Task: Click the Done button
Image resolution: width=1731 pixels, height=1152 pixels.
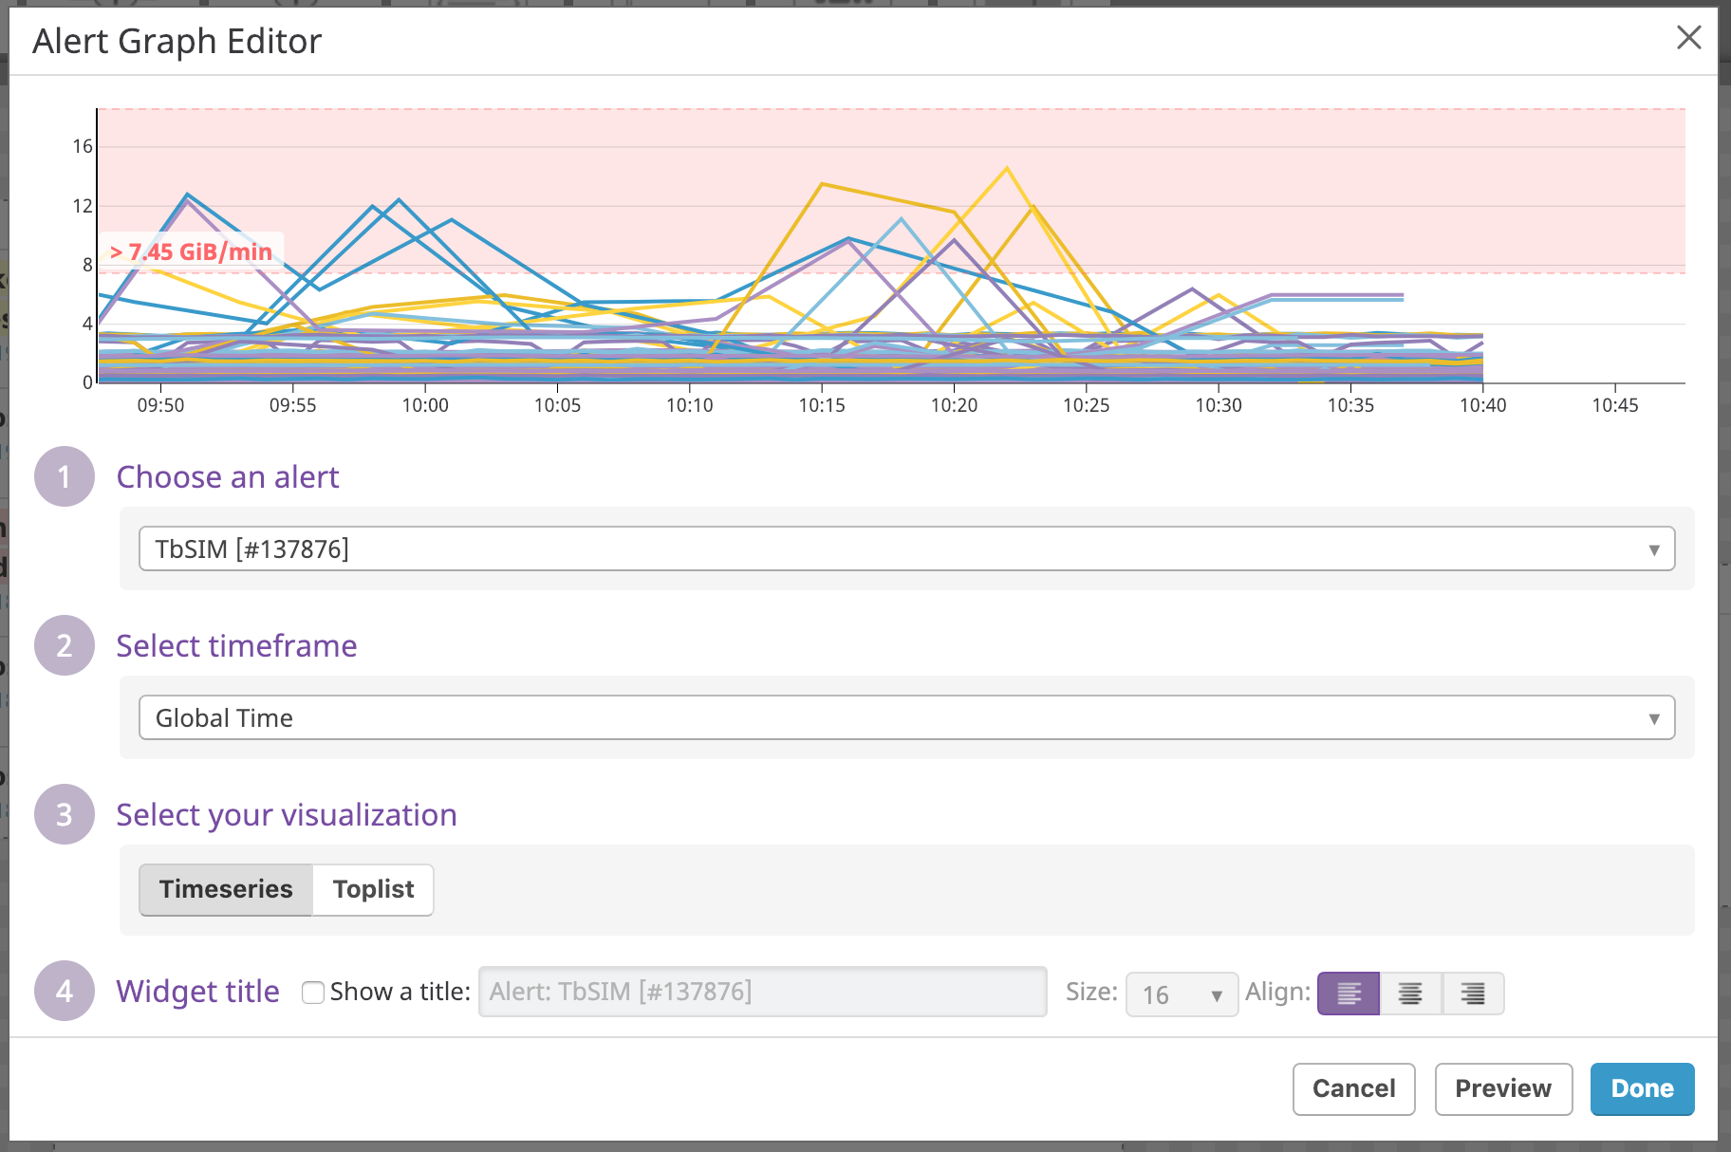Action: click(x=1642, y=1088)
